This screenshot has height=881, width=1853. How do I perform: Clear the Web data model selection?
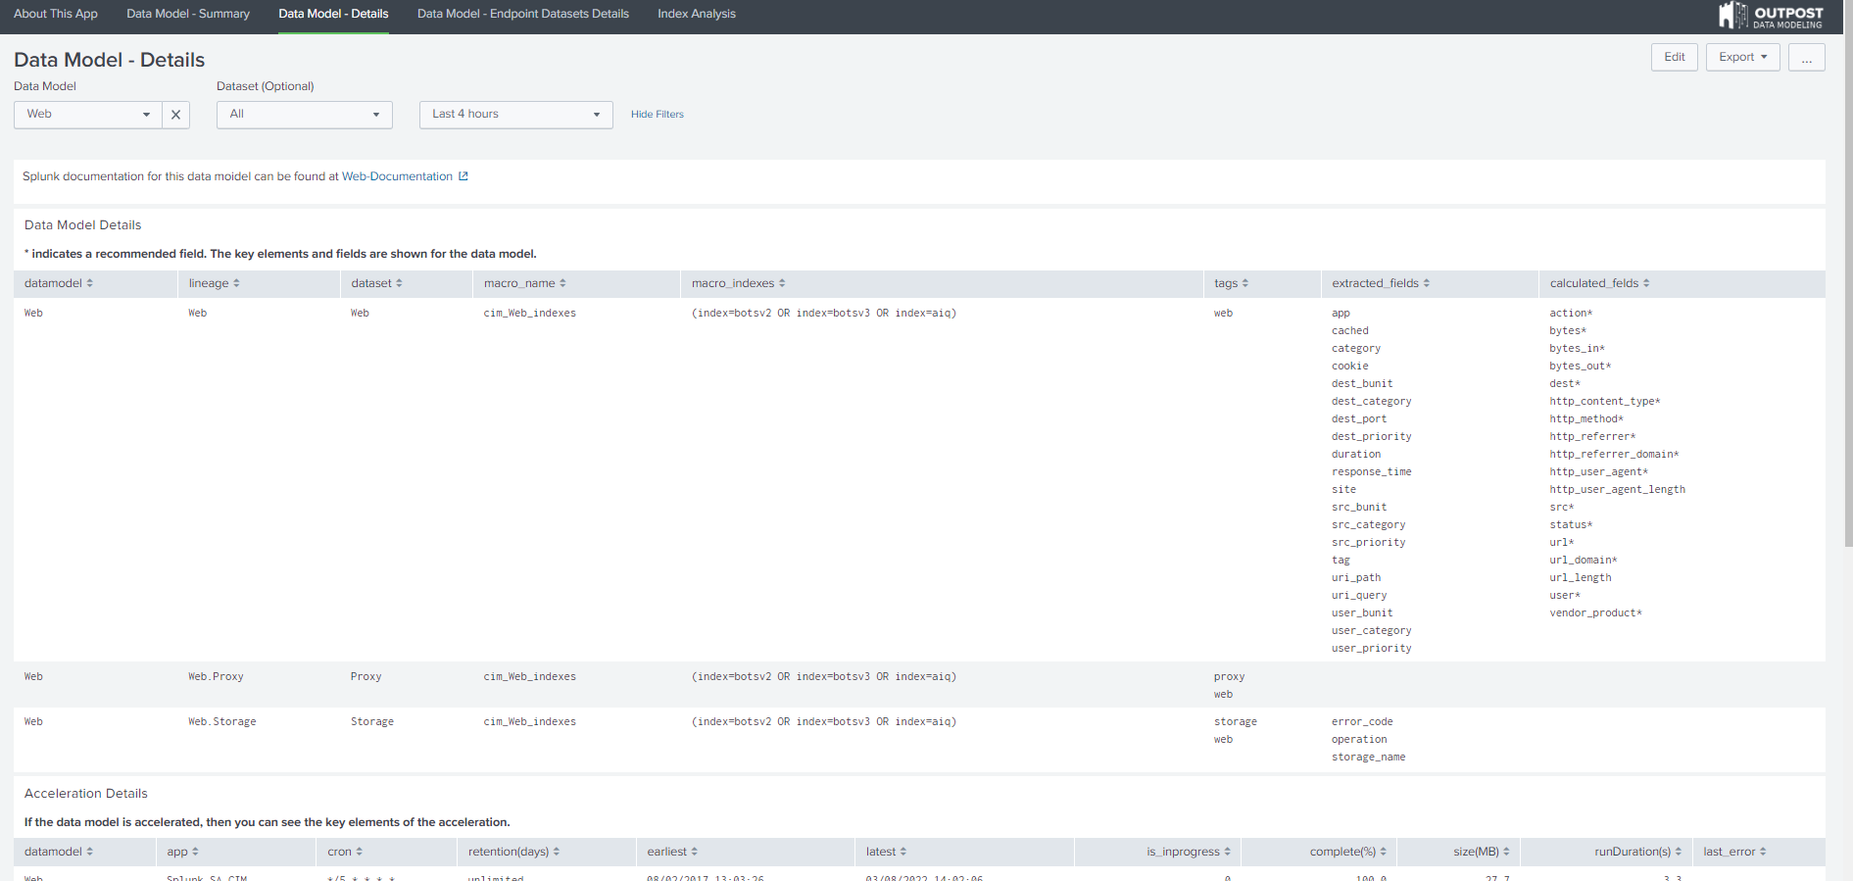click(x=175, y=115)
